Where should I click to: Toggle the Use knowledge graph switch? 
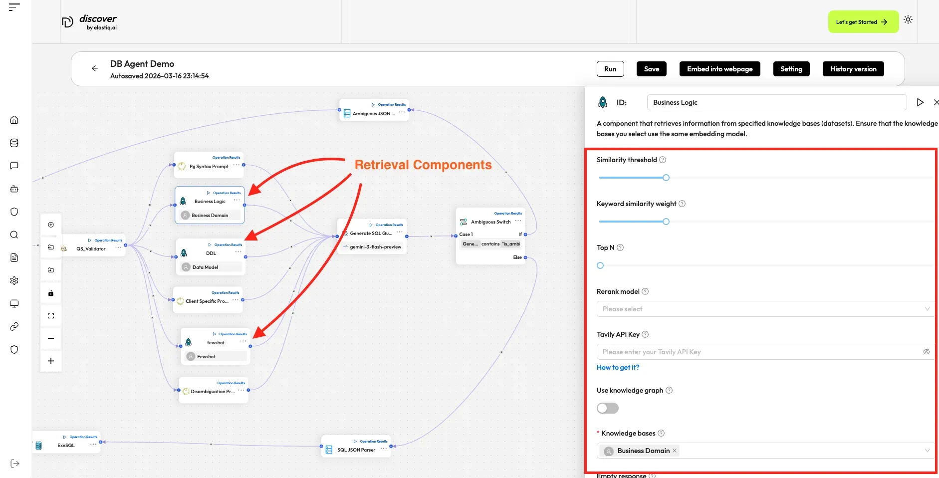tap(607, 408)
